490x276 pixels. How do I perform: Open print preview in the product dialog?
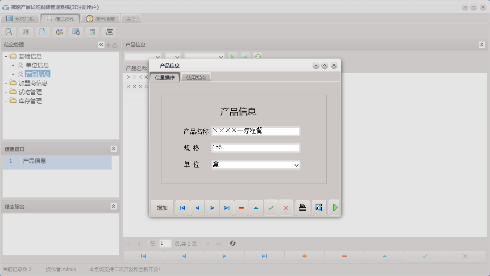(319, 207)
